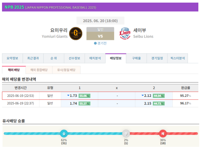Image resolution: width=203 pixels, height=150 pixels.
Task: Click the 유형 column header
Action: pyautogui.click(x=50, y=88)
